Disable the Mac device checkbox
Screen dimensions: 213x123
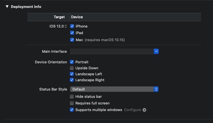[x=72, y=40]
